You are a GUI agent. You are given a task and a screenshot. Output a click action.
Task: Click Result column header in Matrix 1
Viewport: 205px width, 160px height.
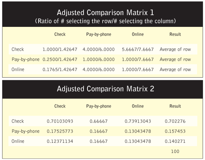point(175,34)
